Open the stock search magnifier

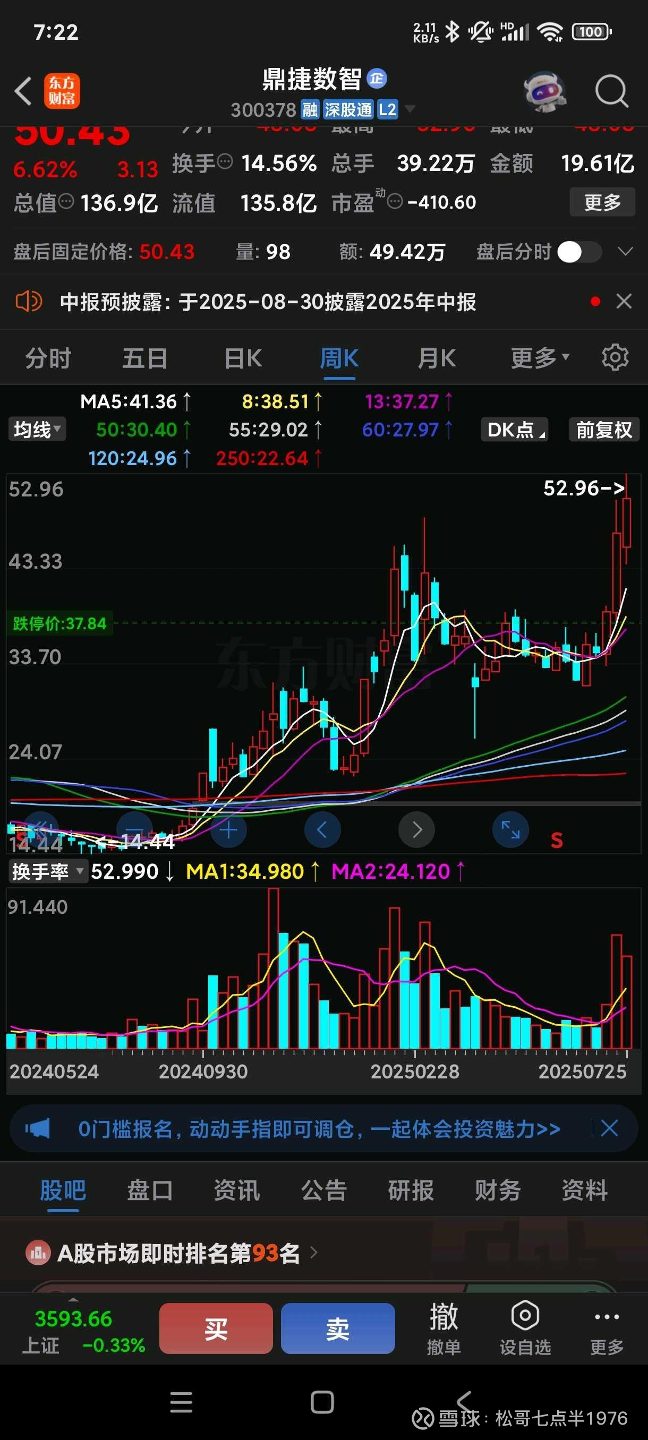coord(612,91)
